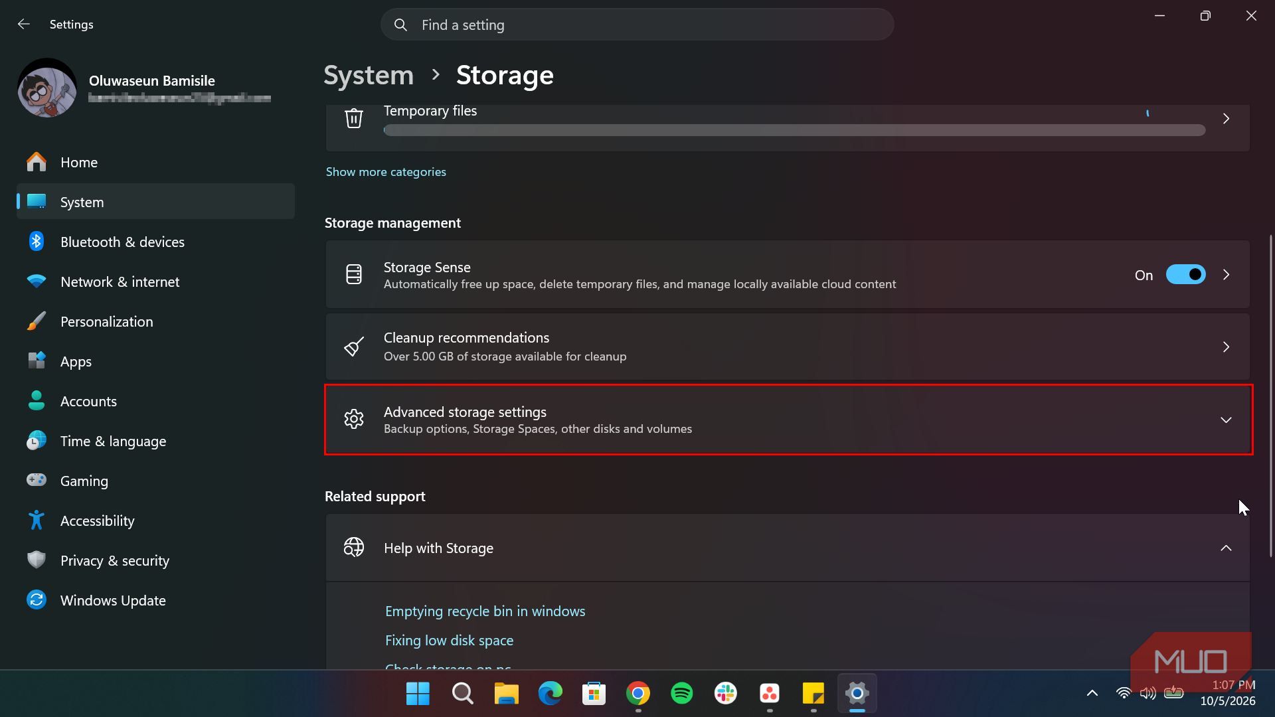Click the Accounts person icon
The width and height of the screenshot is (1275, 717).
click(37, 401)
